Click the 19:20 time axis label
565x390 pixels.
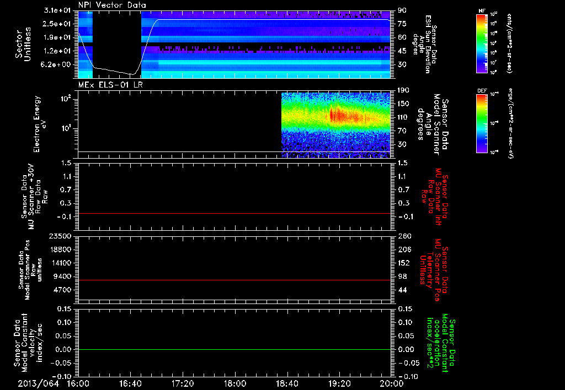339,383
